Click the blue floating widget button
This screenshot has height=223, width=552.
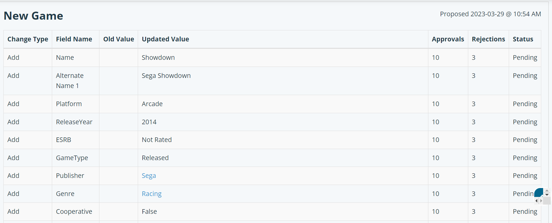[538, 192]
